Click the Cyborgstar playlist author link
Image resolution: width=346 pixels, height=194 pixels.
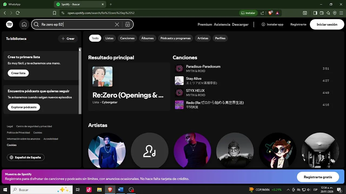coord(109,102)
